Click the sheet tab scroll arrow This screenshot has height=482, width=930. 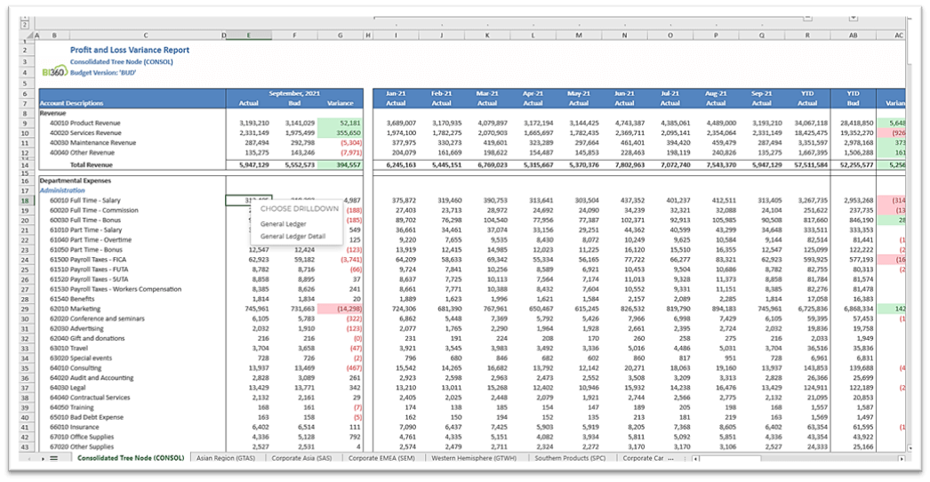pyautogui.click(x=42, y=458)
